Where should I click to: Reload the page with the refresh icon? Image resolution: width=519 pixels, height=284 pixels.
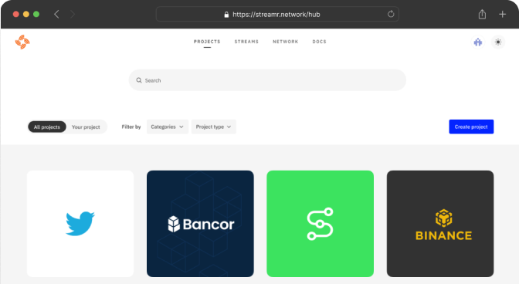coord(391,14)
